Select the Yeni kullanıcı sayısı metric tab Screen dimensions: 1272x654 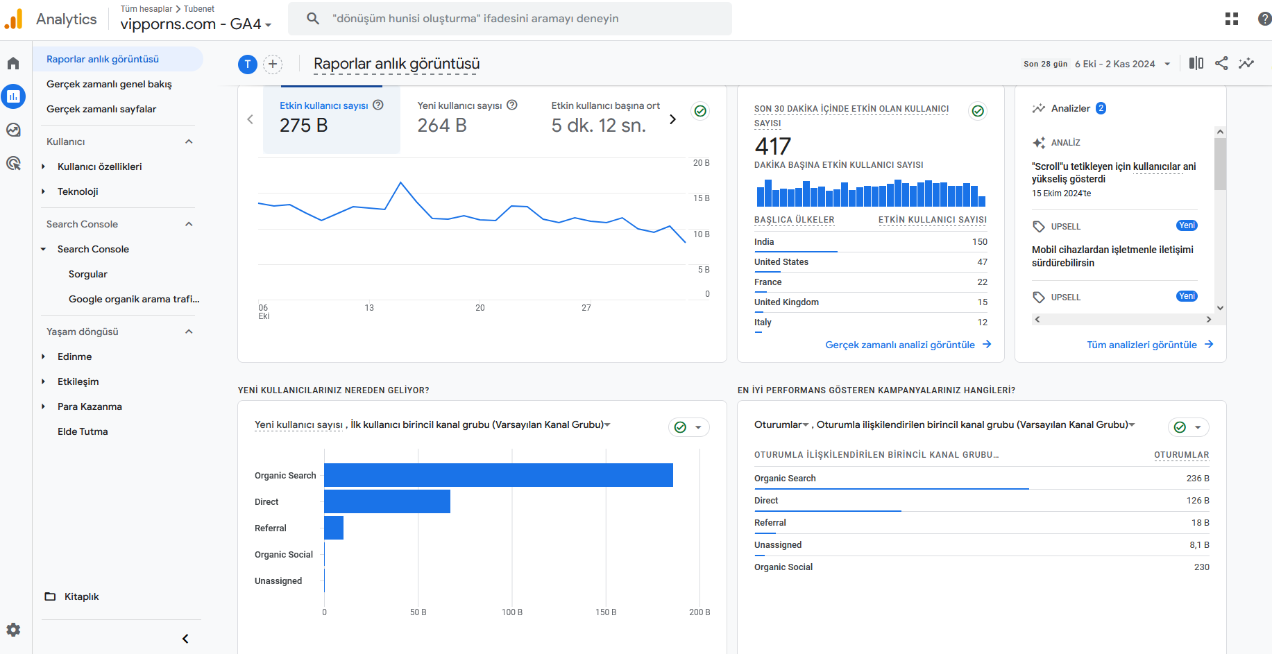click(x=468, y=119)
